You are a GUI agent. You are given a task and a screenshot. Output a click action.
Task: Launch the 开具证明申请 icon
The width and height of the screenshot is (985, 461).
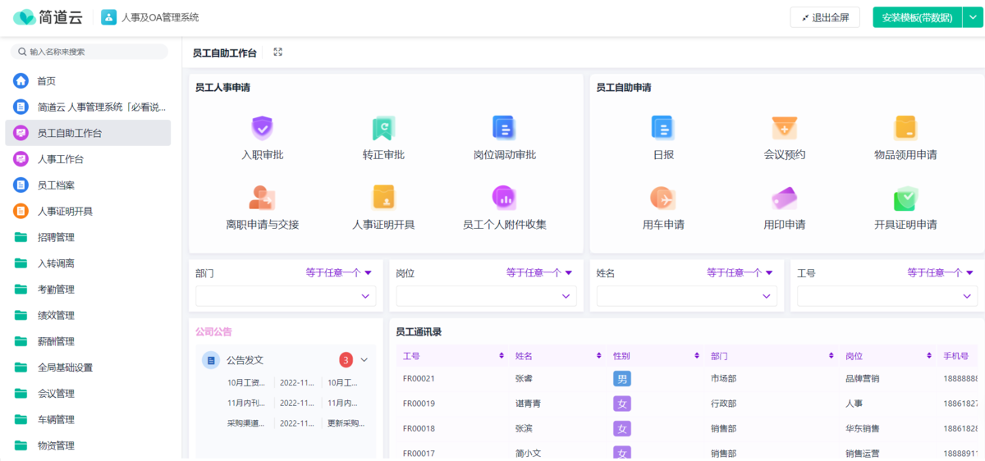tap(905, 198)
